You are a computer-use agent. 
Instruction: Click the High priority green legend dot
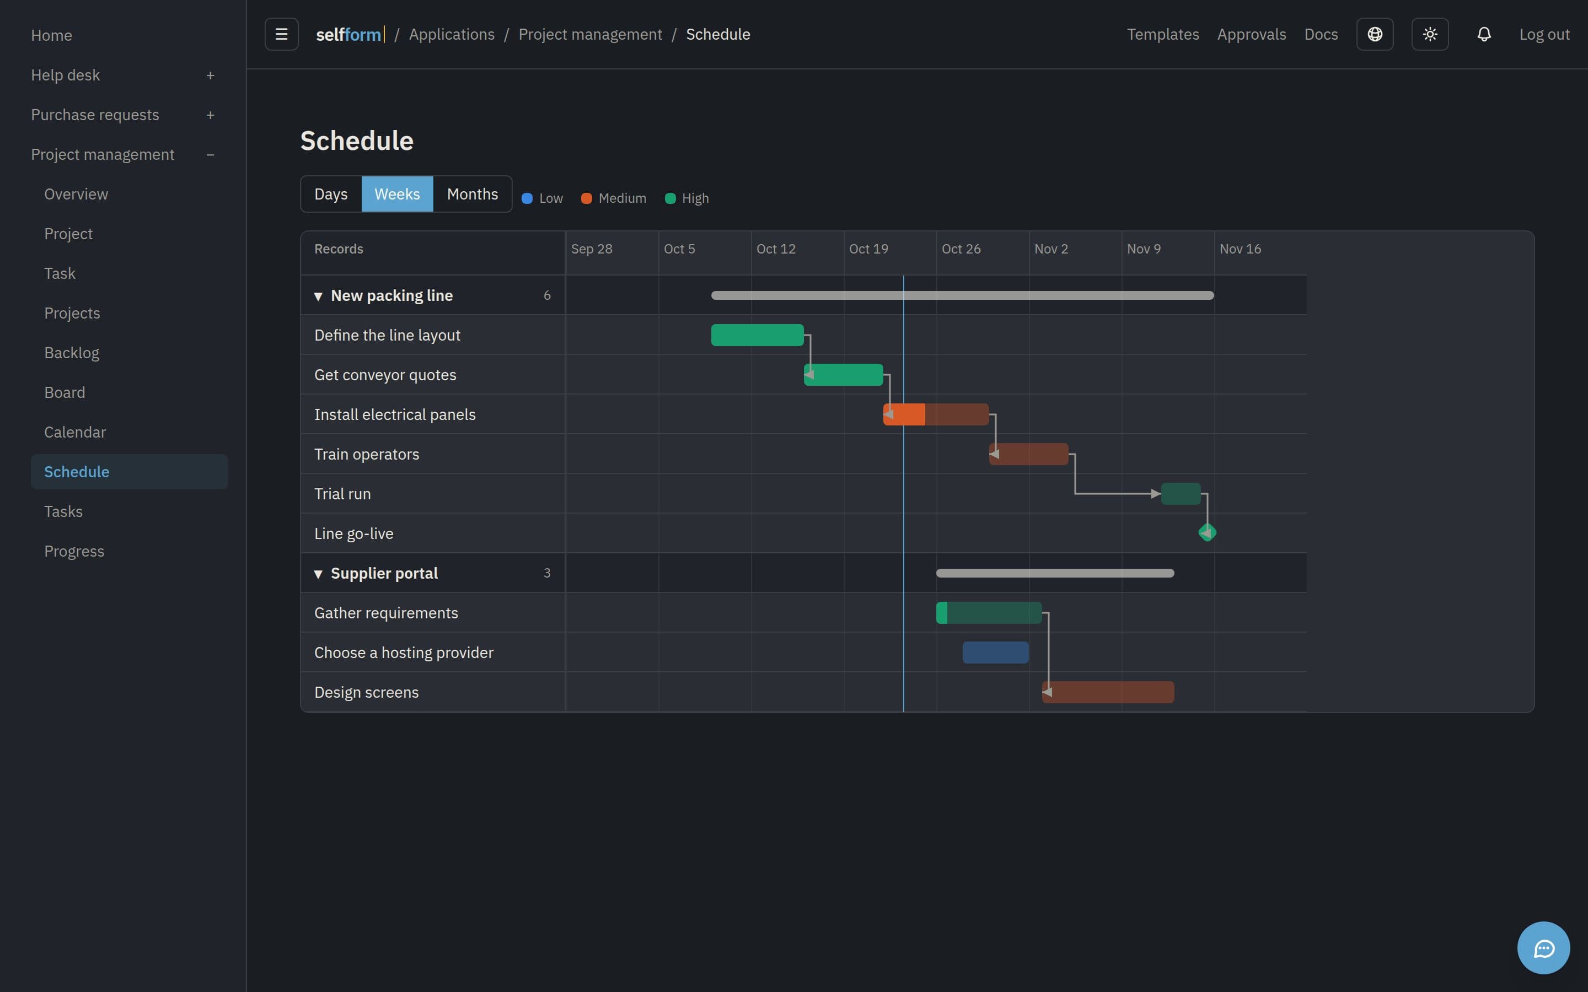[670, 198]
